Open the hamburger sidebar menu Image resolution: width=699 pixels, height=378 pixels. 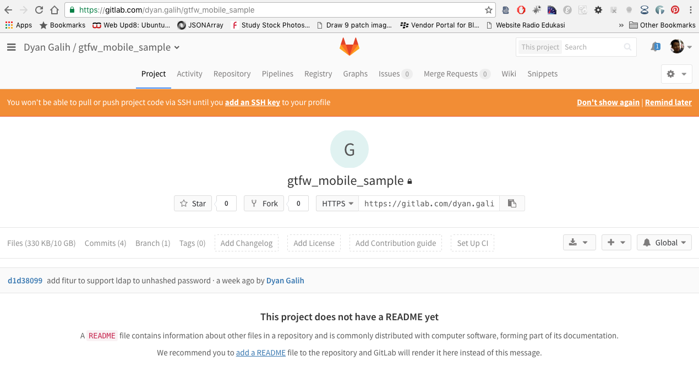[12, 47]
